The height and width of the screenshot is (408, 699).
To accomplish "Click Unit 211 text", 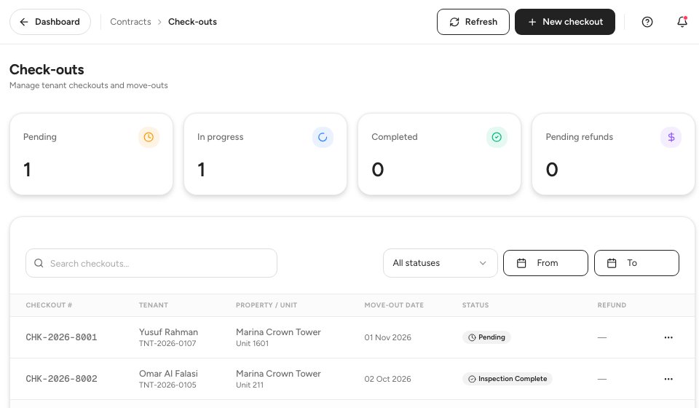I will pos(250,385).
